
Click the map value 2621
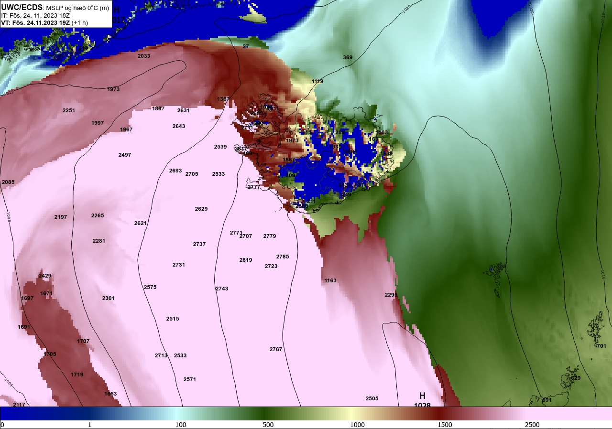point(141,223)
